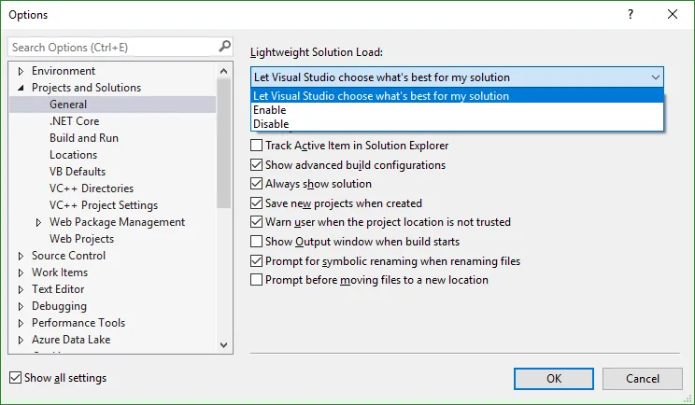Image resolution: width=695 pixels, height=405 pixels.
Task: Enable Show Output window when build starts
Action: [256, 242]
